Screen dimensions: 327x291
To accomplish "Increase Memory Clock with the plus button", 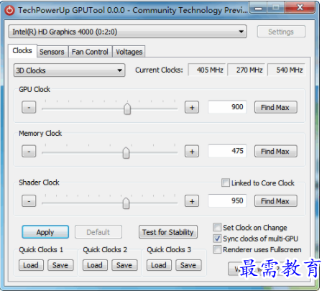I will pyautogui.click(x=192, y=151).
